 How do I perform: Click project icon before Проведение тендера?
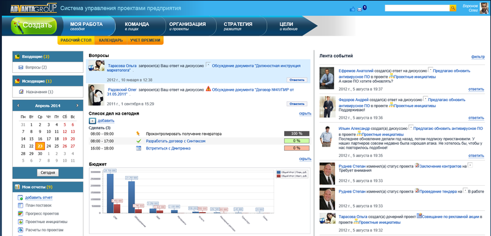[x=417, y=190]
